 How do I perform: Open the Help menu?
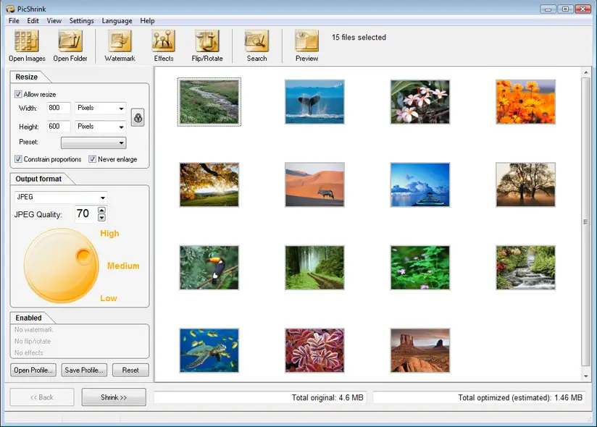147,21
